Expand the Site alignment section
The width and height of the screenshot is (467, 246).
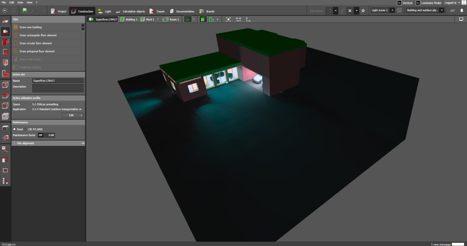[x=14, y=143]
